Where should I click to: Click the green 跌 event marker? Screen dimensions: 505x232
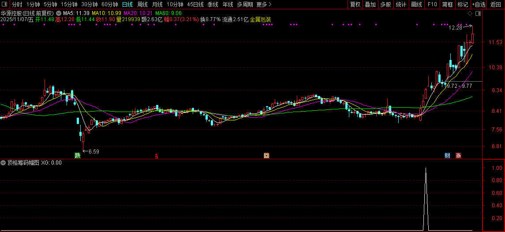[x=78, y=155]
